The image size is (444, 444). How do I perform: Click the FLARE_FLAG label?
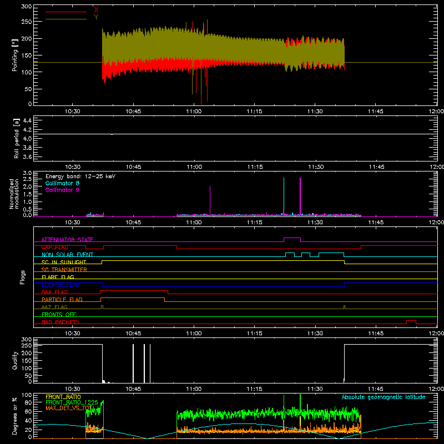coord(58,277)
